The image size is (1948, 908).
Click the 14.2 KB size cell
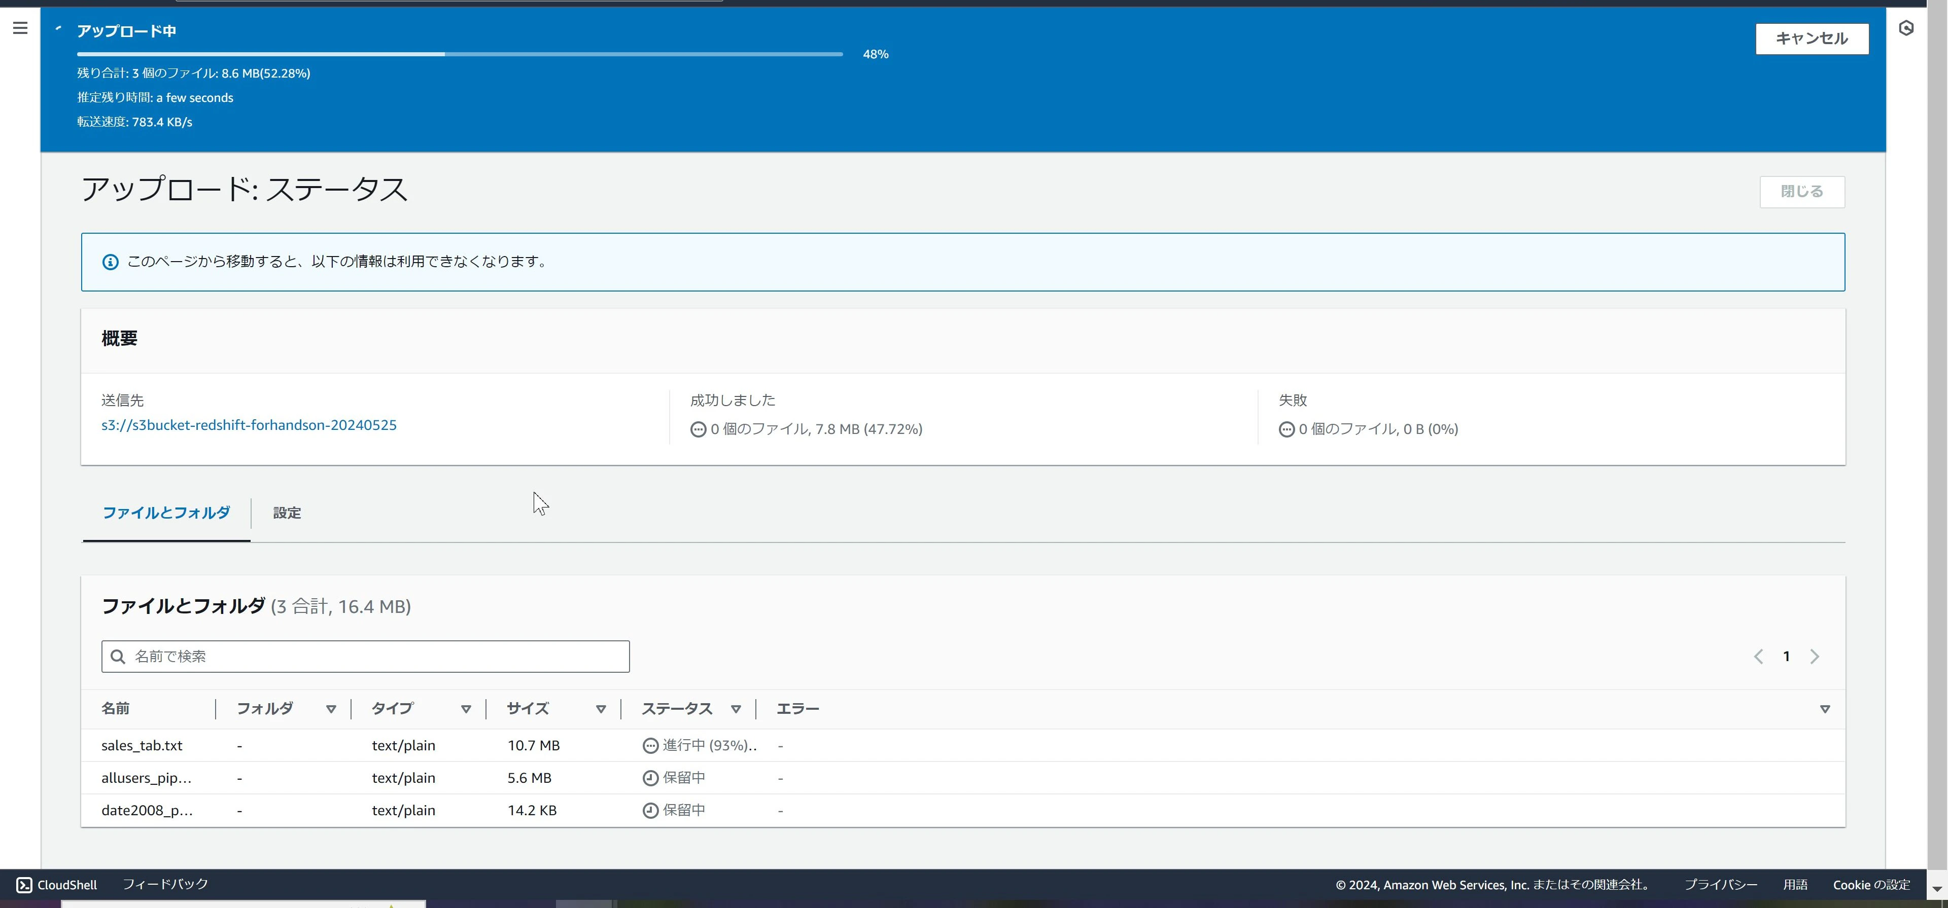[x=532, y=811]
